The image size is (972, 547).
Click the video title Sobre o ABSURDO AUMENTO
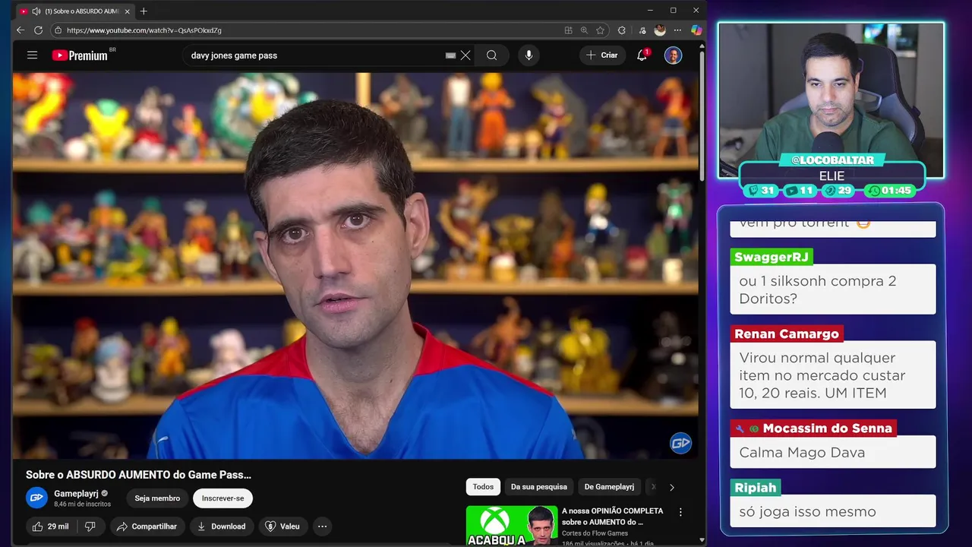(138, 475)
